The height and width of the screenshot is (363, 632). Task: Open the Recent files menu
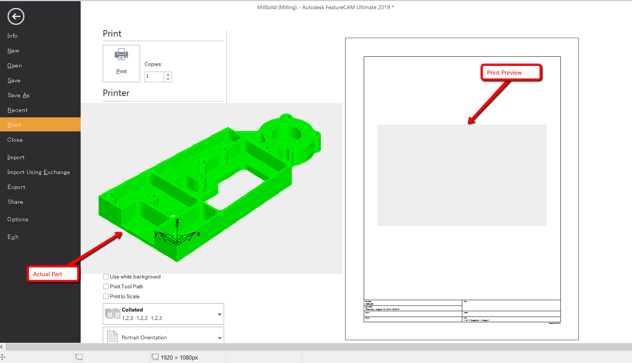(18, 110)
